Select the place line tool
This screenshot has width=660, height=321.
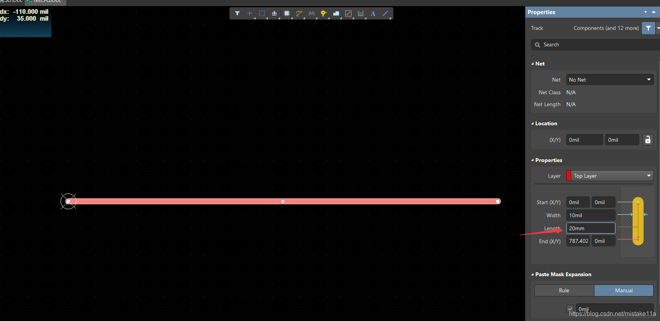(x=385, y=13)
